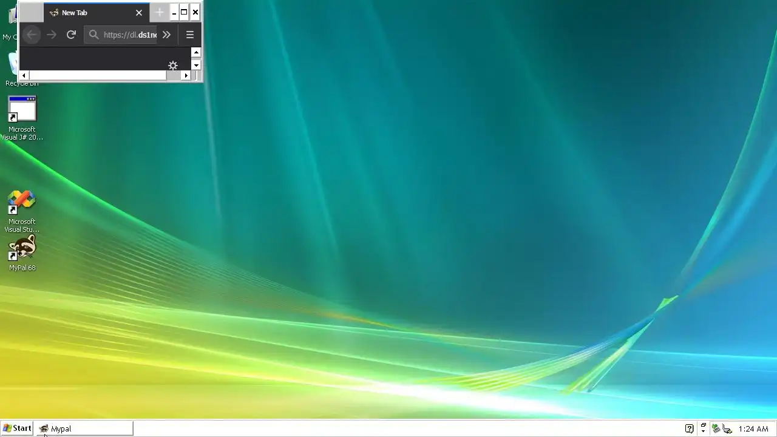The width and height of the screenshot is (777, 437).
Task: Open new tab page settings gear
Action: click(173, 65)
